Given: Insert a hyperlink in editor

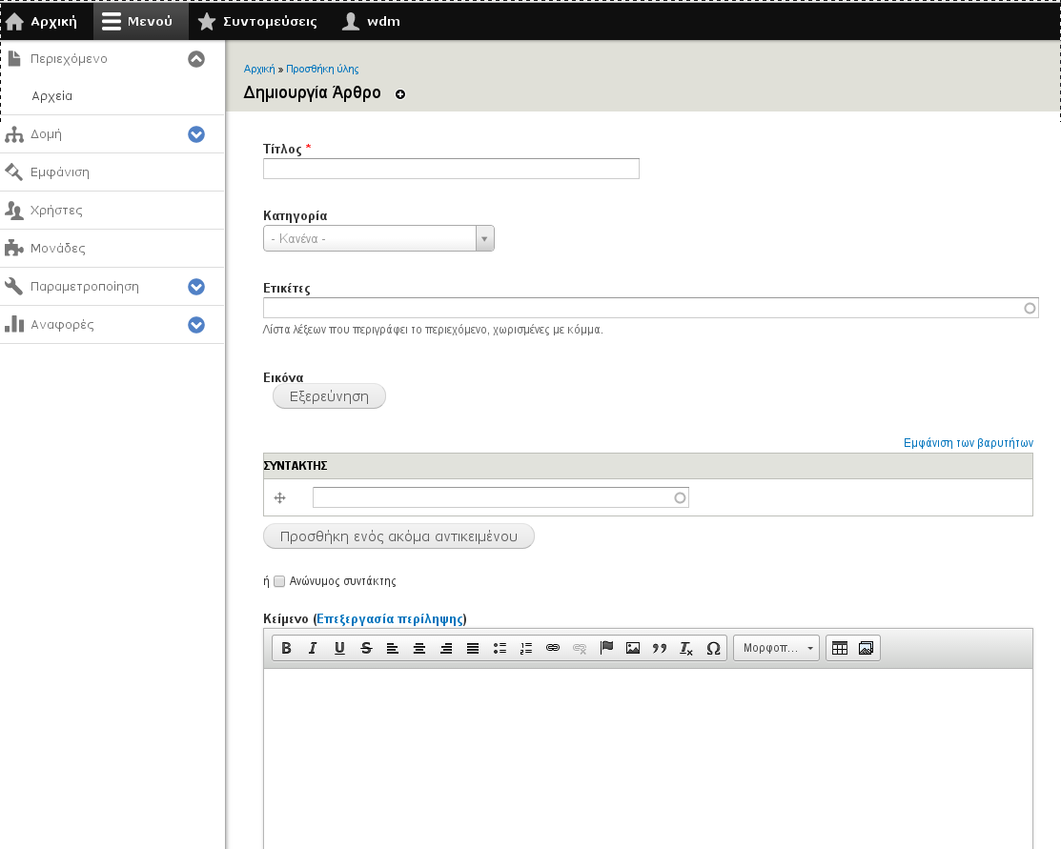Looking at the screenshot, I should 553,648.
